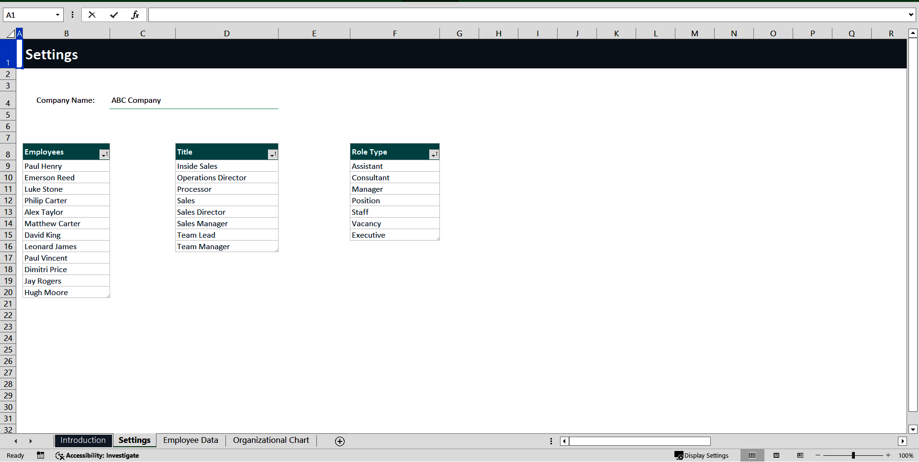Open the Name Box dropdown arrow
Screen dimensions: 919x462
point(58,15)
